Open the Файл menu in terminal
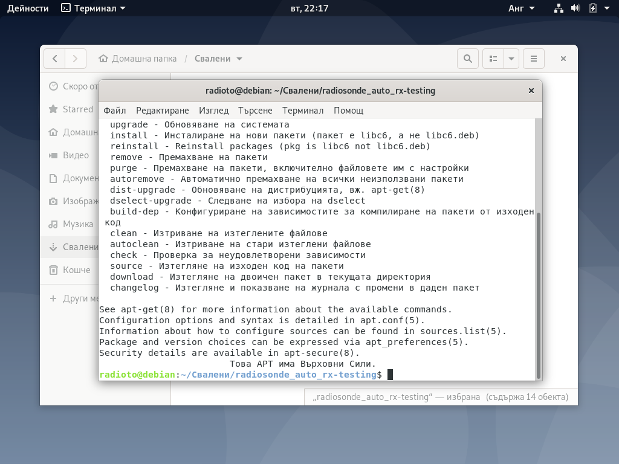The image size is (619, 464). point(114,111)
